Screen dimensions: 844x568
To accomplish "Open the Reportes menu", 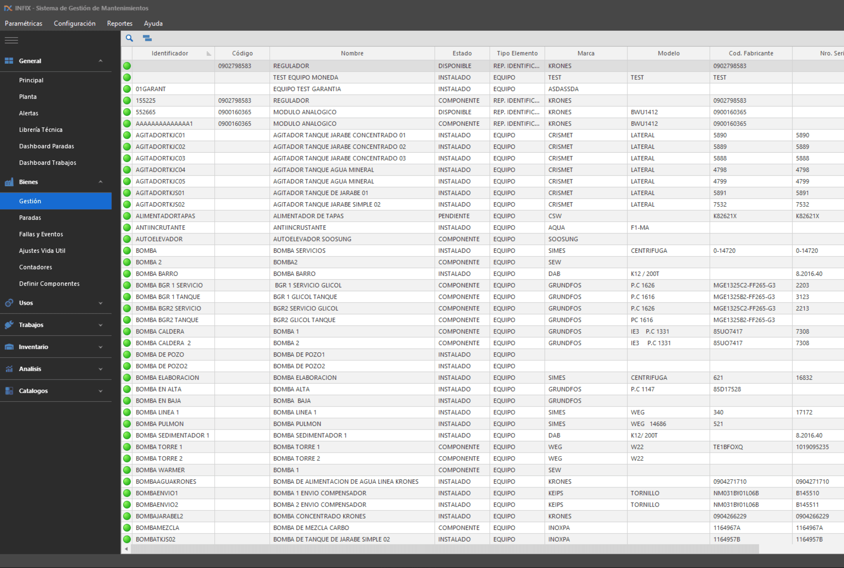I will click(120, 23).
